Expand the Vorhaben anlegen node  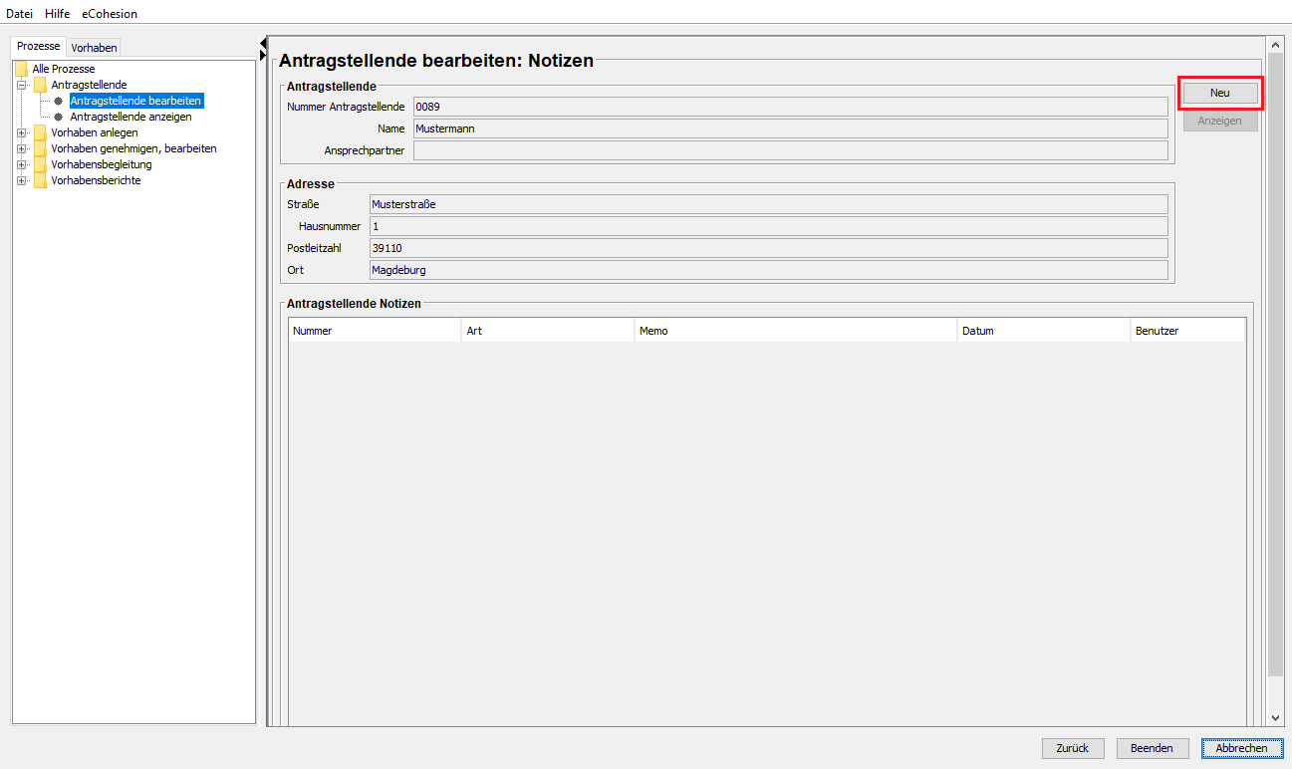(22, 132)
